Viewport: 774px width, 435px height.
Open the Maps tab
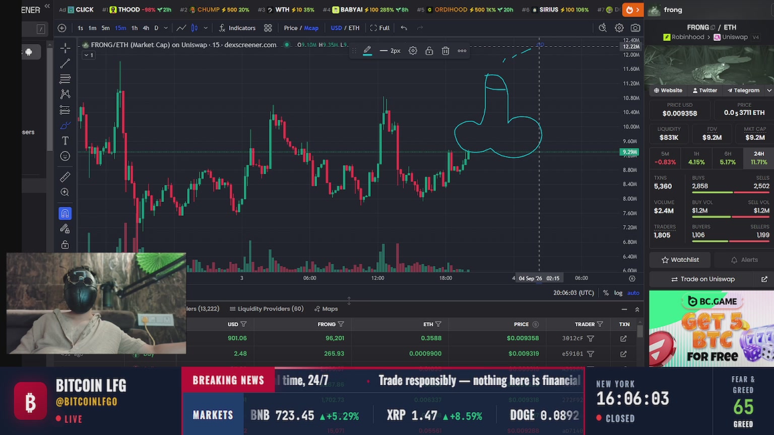326,309
